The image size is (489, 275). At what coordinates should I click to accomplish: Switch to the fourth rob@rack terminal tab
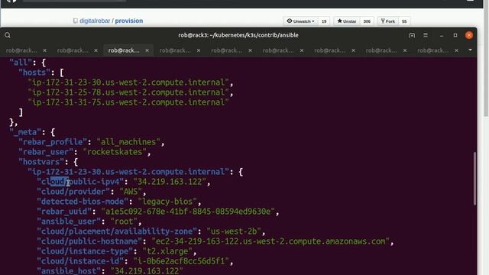coord(175,50)
